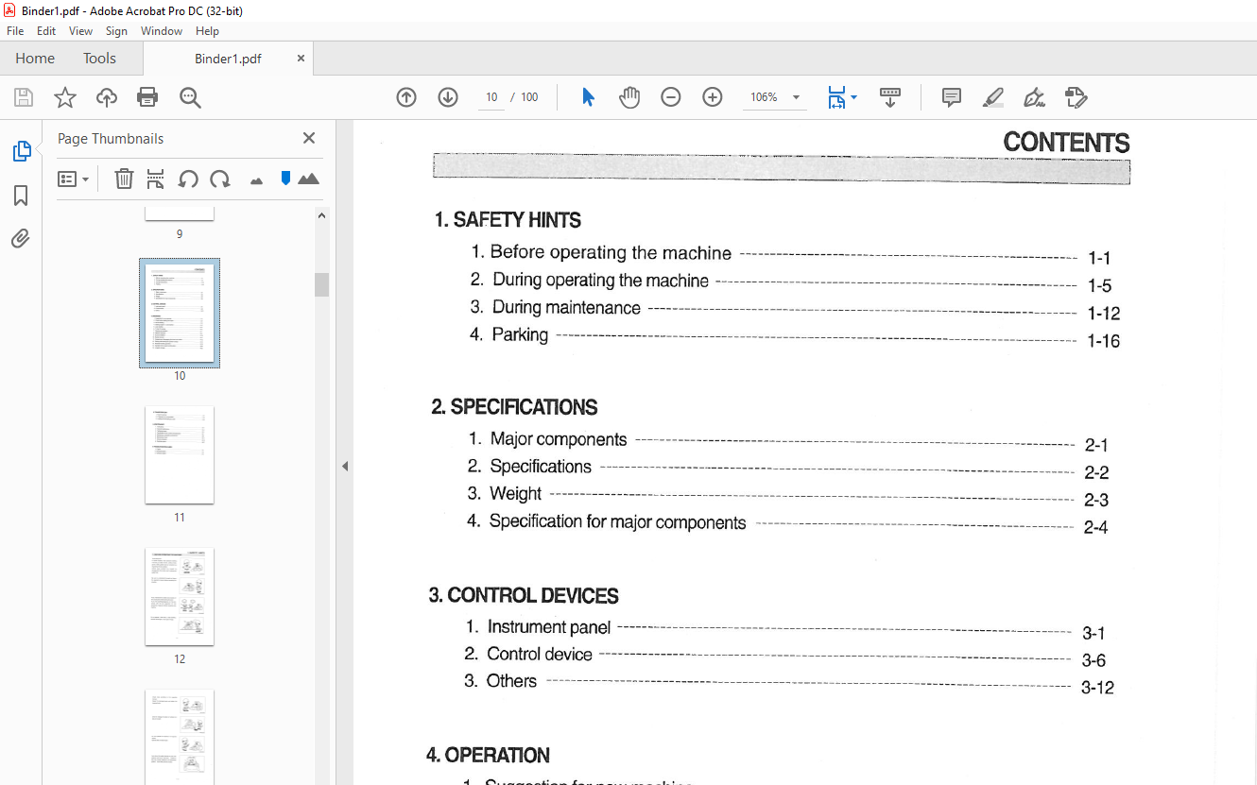The height and width of the screenshot is (785, 1257).
Task: Open the scrolling mode keyboard icon
Action: coord(890,97)
